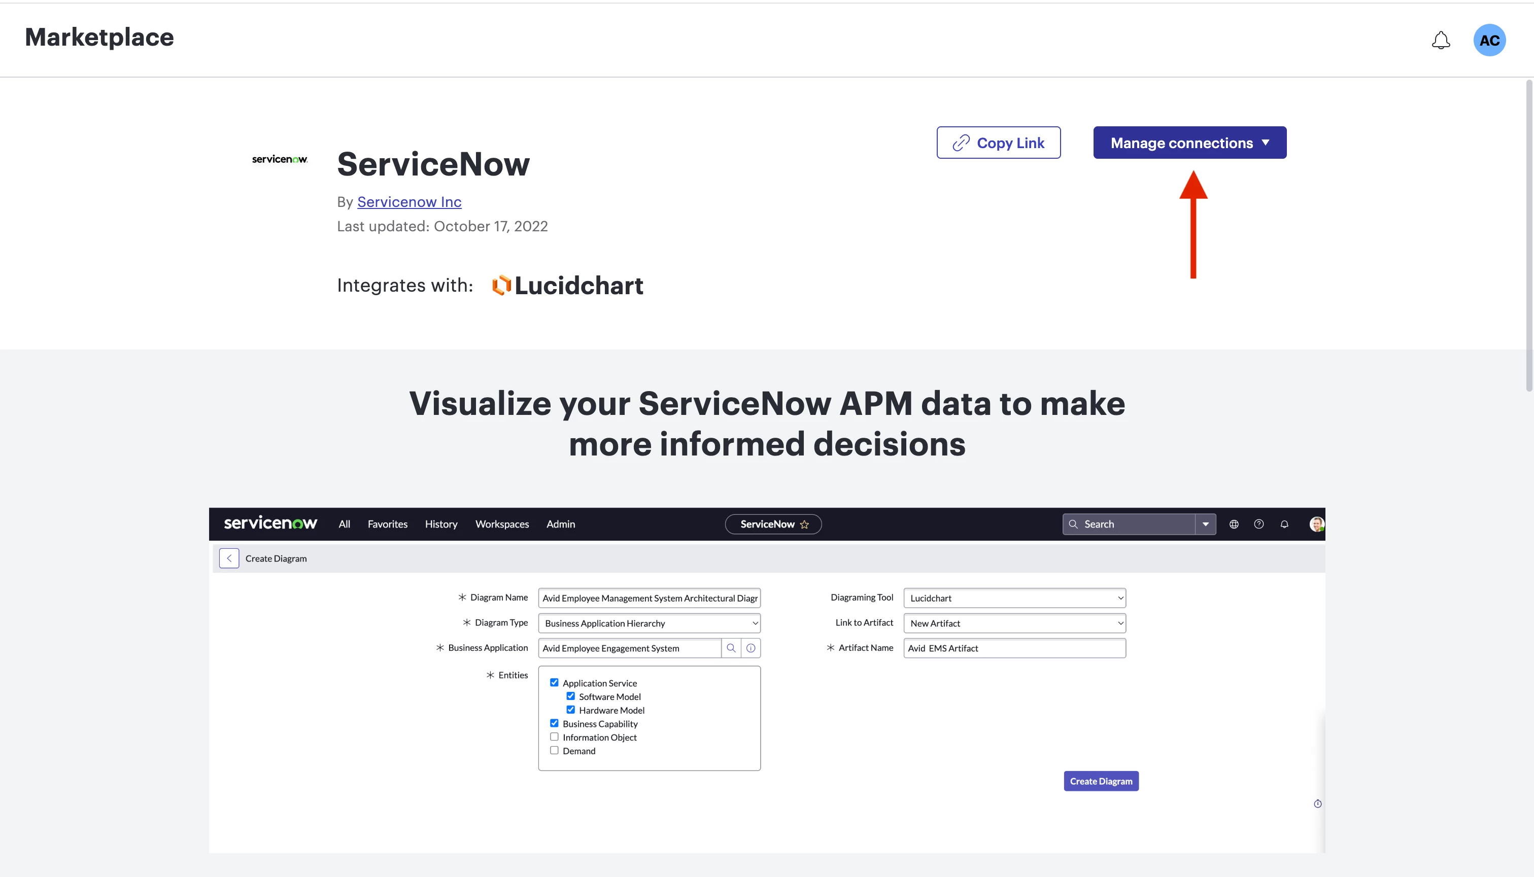1534x877 pixels.
Task: Open the Diagram Type dropdown
Action: coord(649,623)
